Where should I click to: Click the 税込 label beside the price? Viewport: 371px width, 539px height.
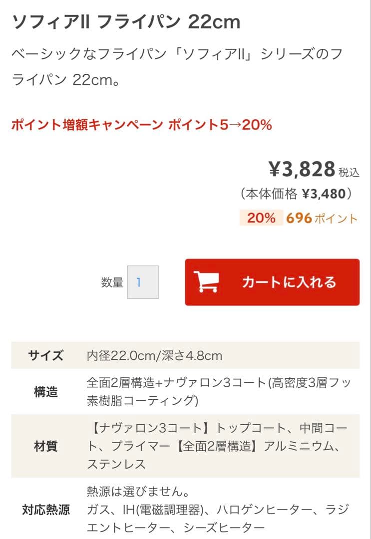(x=349, y=173)
